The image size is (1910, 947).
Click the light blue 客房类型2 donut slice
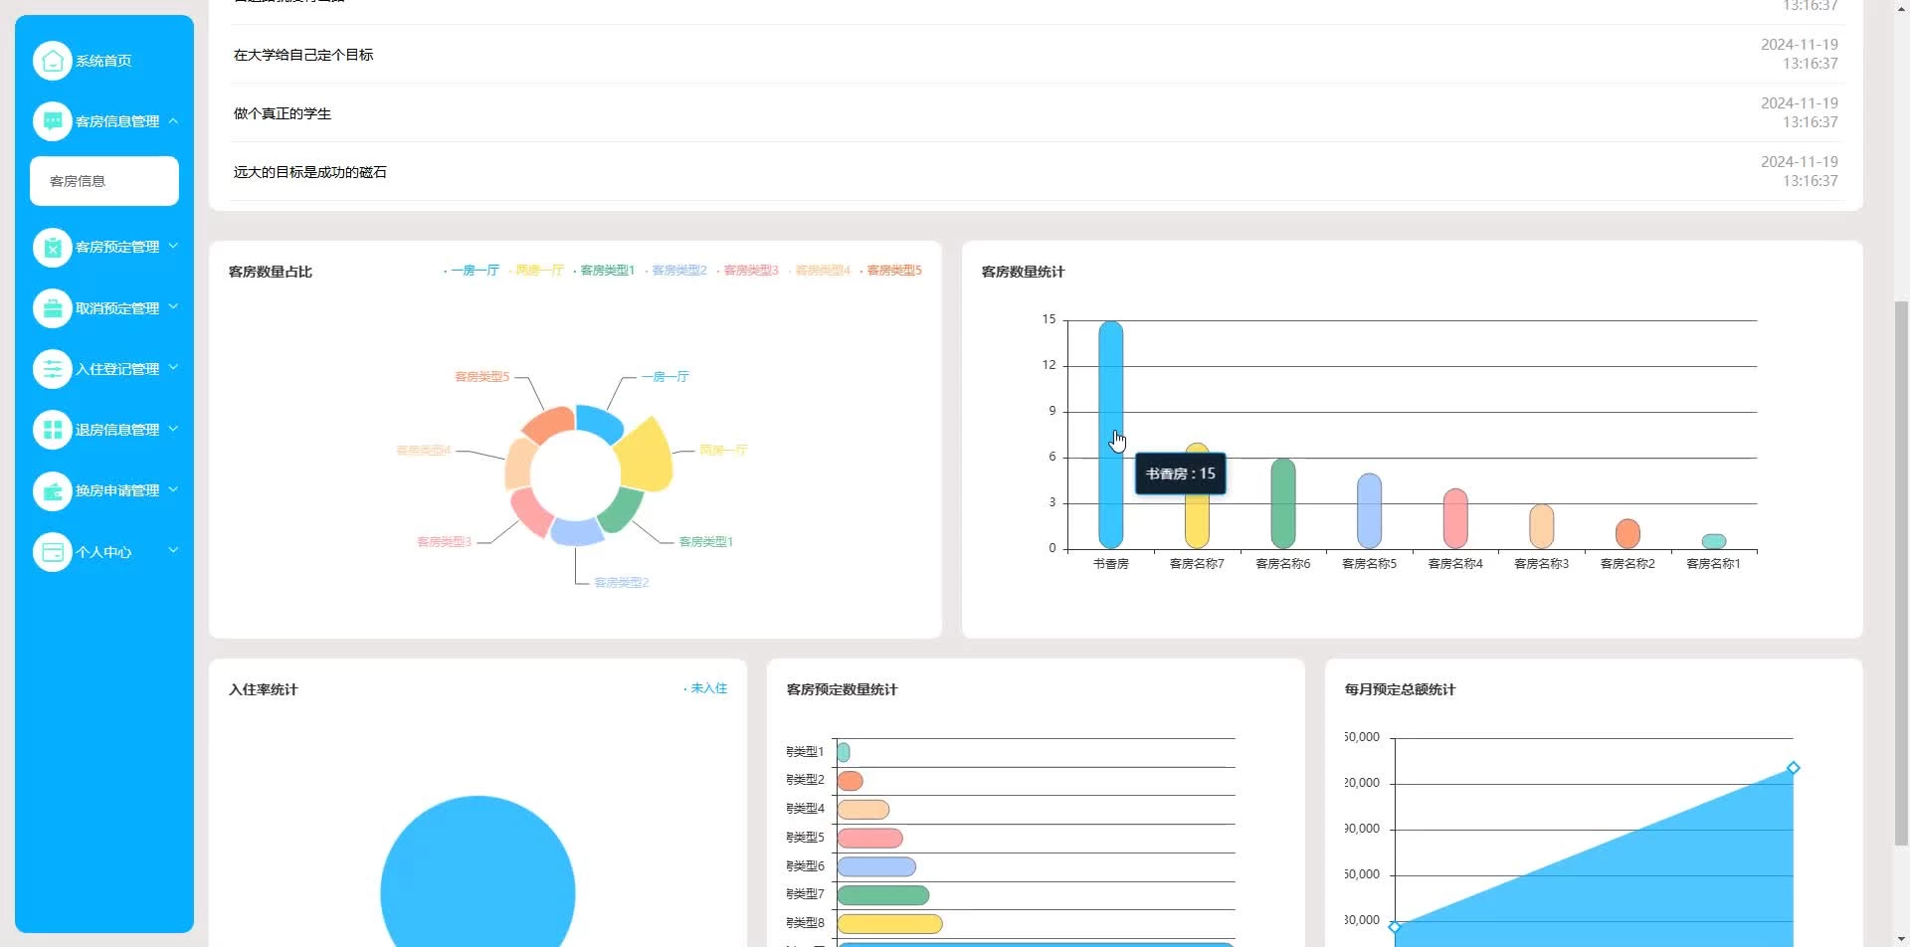click(x=576, y=532)
